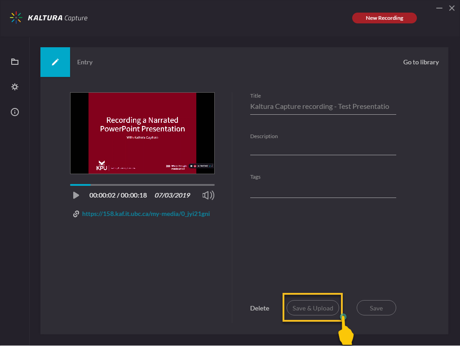The height and width of the screenshot is (346, 460).
Task: Close the Kaltura Capture window
Action: tap(452, 8)
